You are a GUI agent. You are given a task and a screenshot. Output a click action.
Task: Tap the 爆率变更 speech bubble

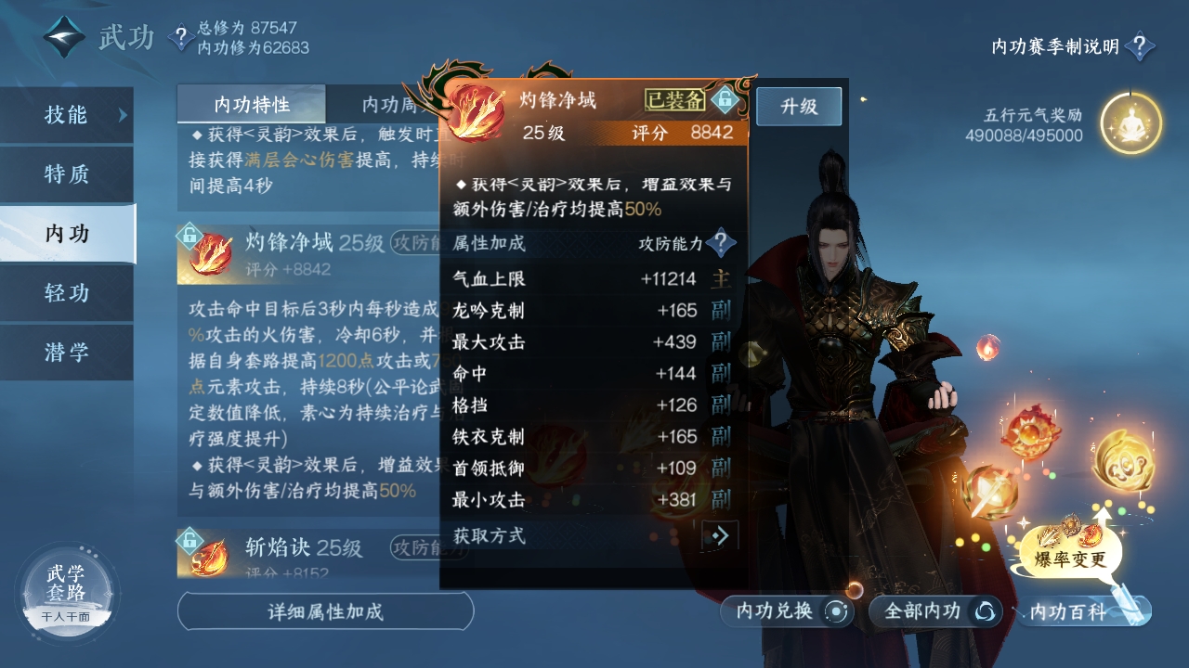pyautogui.click(x=1070, y=558)
